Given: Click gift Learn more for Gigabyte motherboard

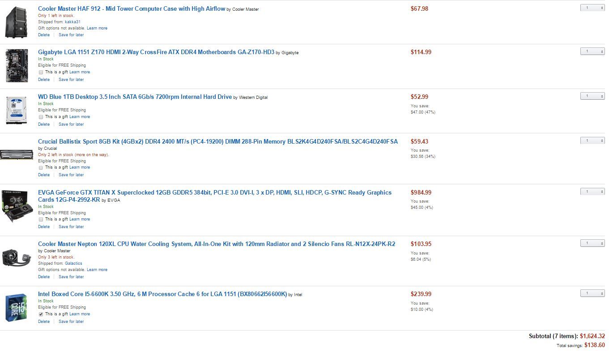Looking at the screenshot, I should (80, 72).
